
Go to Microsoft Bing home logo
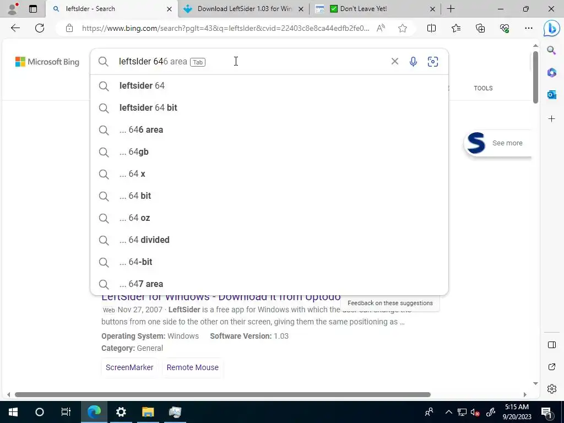[47, 62]
